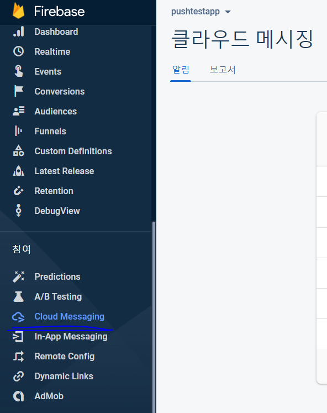Click the arrow next to pushtestapp
The image size is (327, 413).
(228, 12)
